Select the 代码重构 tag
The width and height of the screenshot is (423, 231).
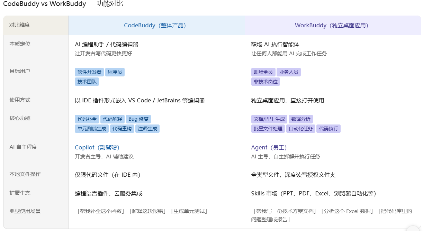pyautogui.click(x=122, y=129)
